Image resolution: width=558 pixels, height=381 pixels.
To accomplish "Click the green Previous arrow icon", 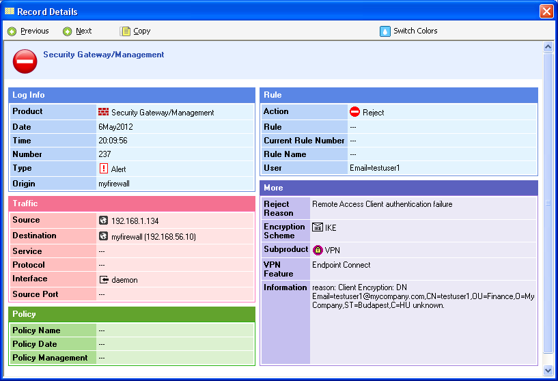I will [x=12, y=31].
